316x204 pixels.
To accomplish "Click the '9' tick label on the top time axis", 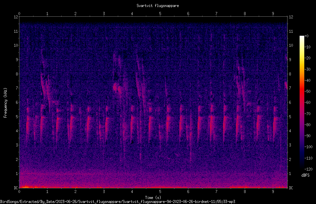I will tap(273, 13).
